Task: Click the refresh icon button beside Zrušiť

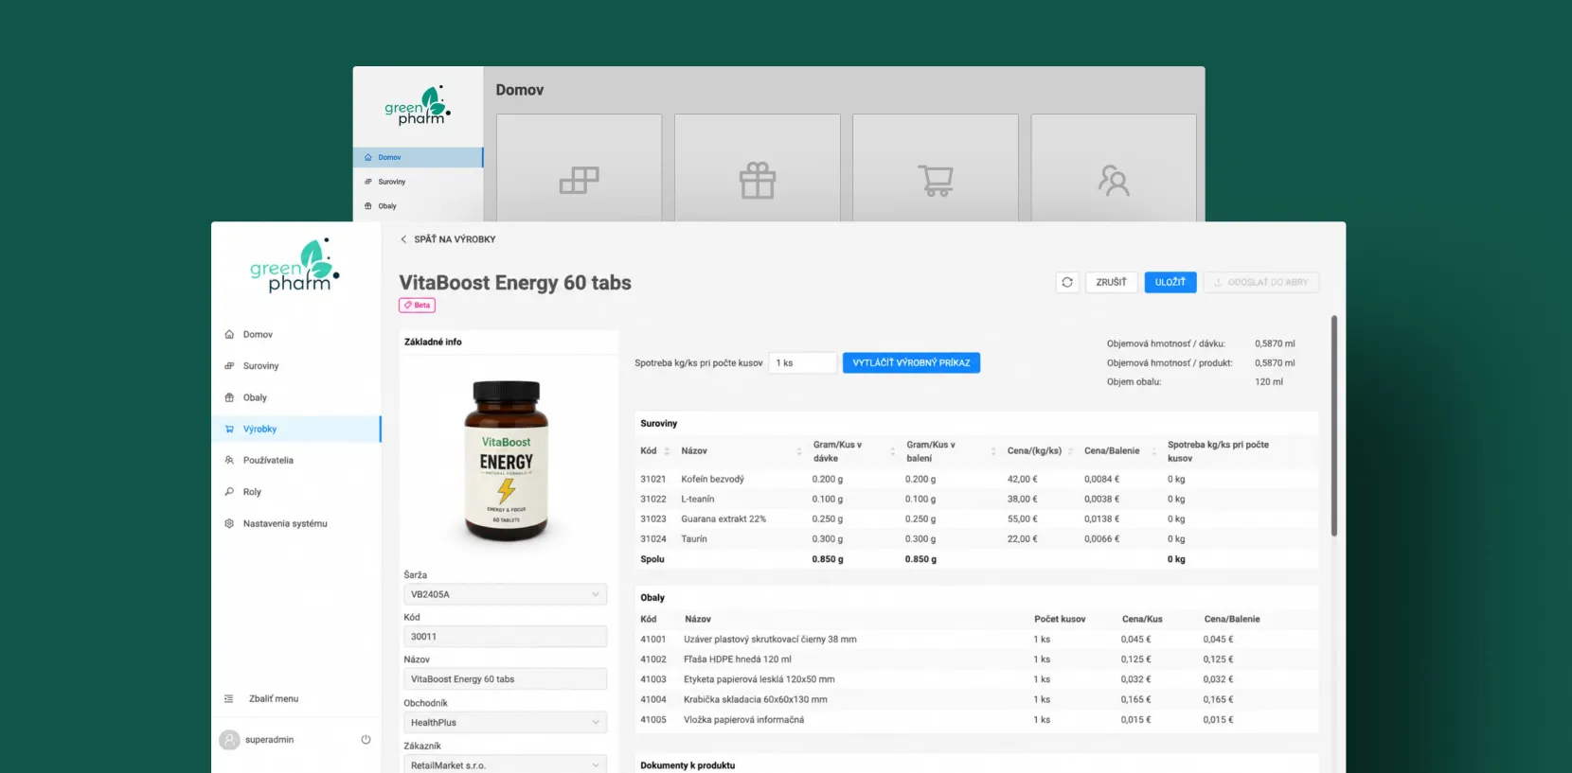Action: click(1067, 282)
